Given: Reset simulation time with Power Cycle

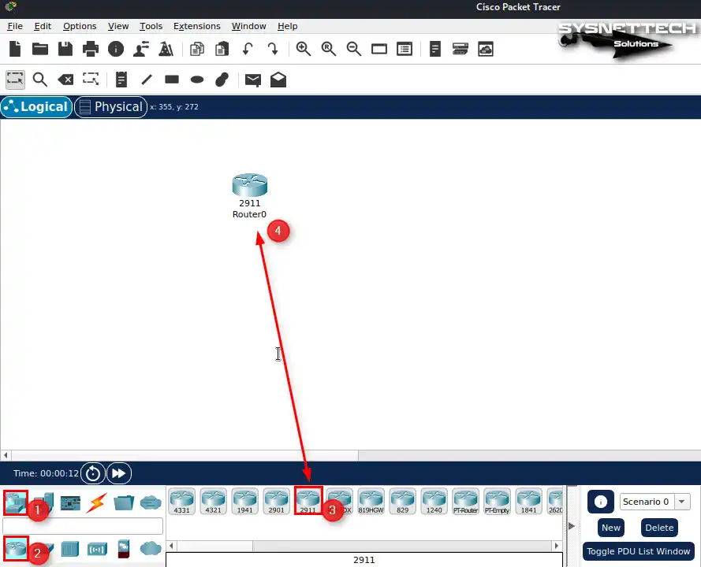Looking at the screenshot, I should [93, 473].
